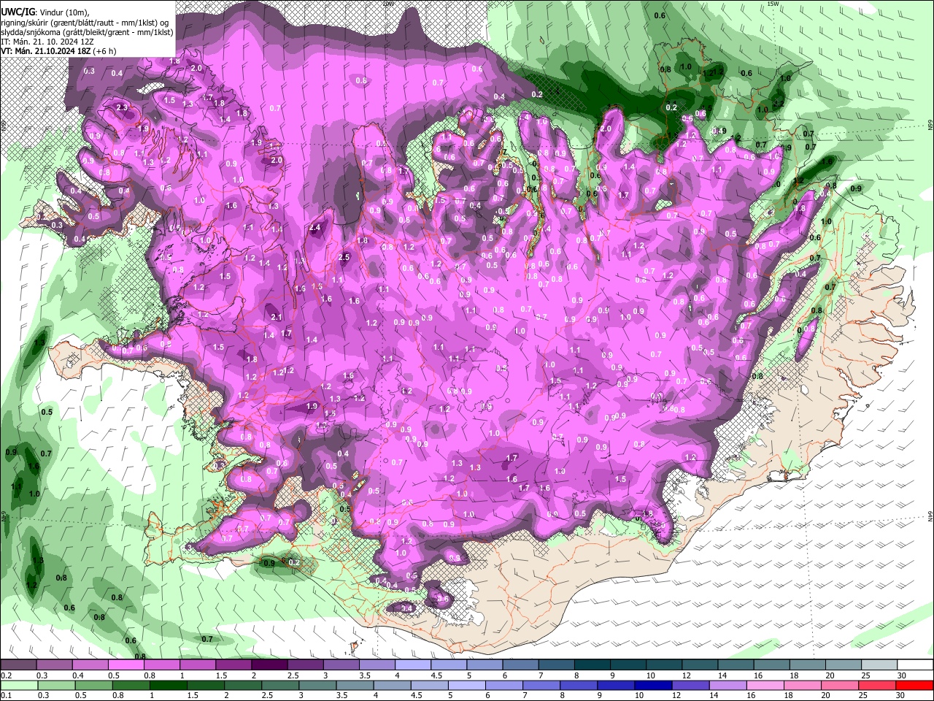Click the '20W' longitude label
934x701 pixels.
point(388,4)
